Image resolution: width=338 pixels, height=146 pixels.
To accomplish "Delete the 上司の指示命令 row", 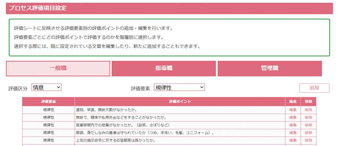I will tap(308, 140).
